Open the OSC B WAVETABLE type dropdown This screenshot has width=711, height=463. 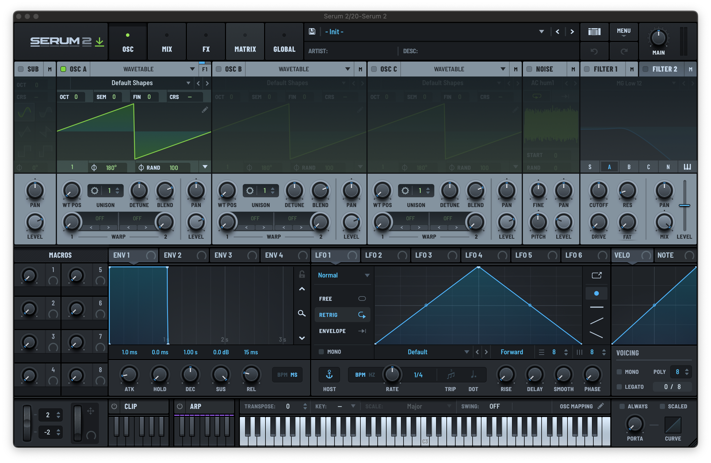click(x=300, y=69)
